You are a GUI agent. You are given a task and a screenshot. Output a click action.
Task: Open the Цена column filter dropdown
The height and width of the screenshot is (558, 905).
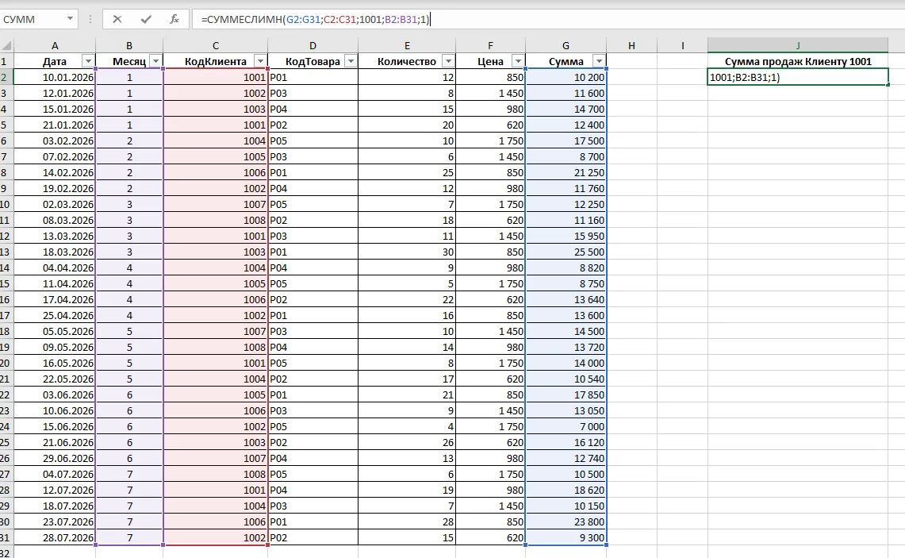click(518, 61)
